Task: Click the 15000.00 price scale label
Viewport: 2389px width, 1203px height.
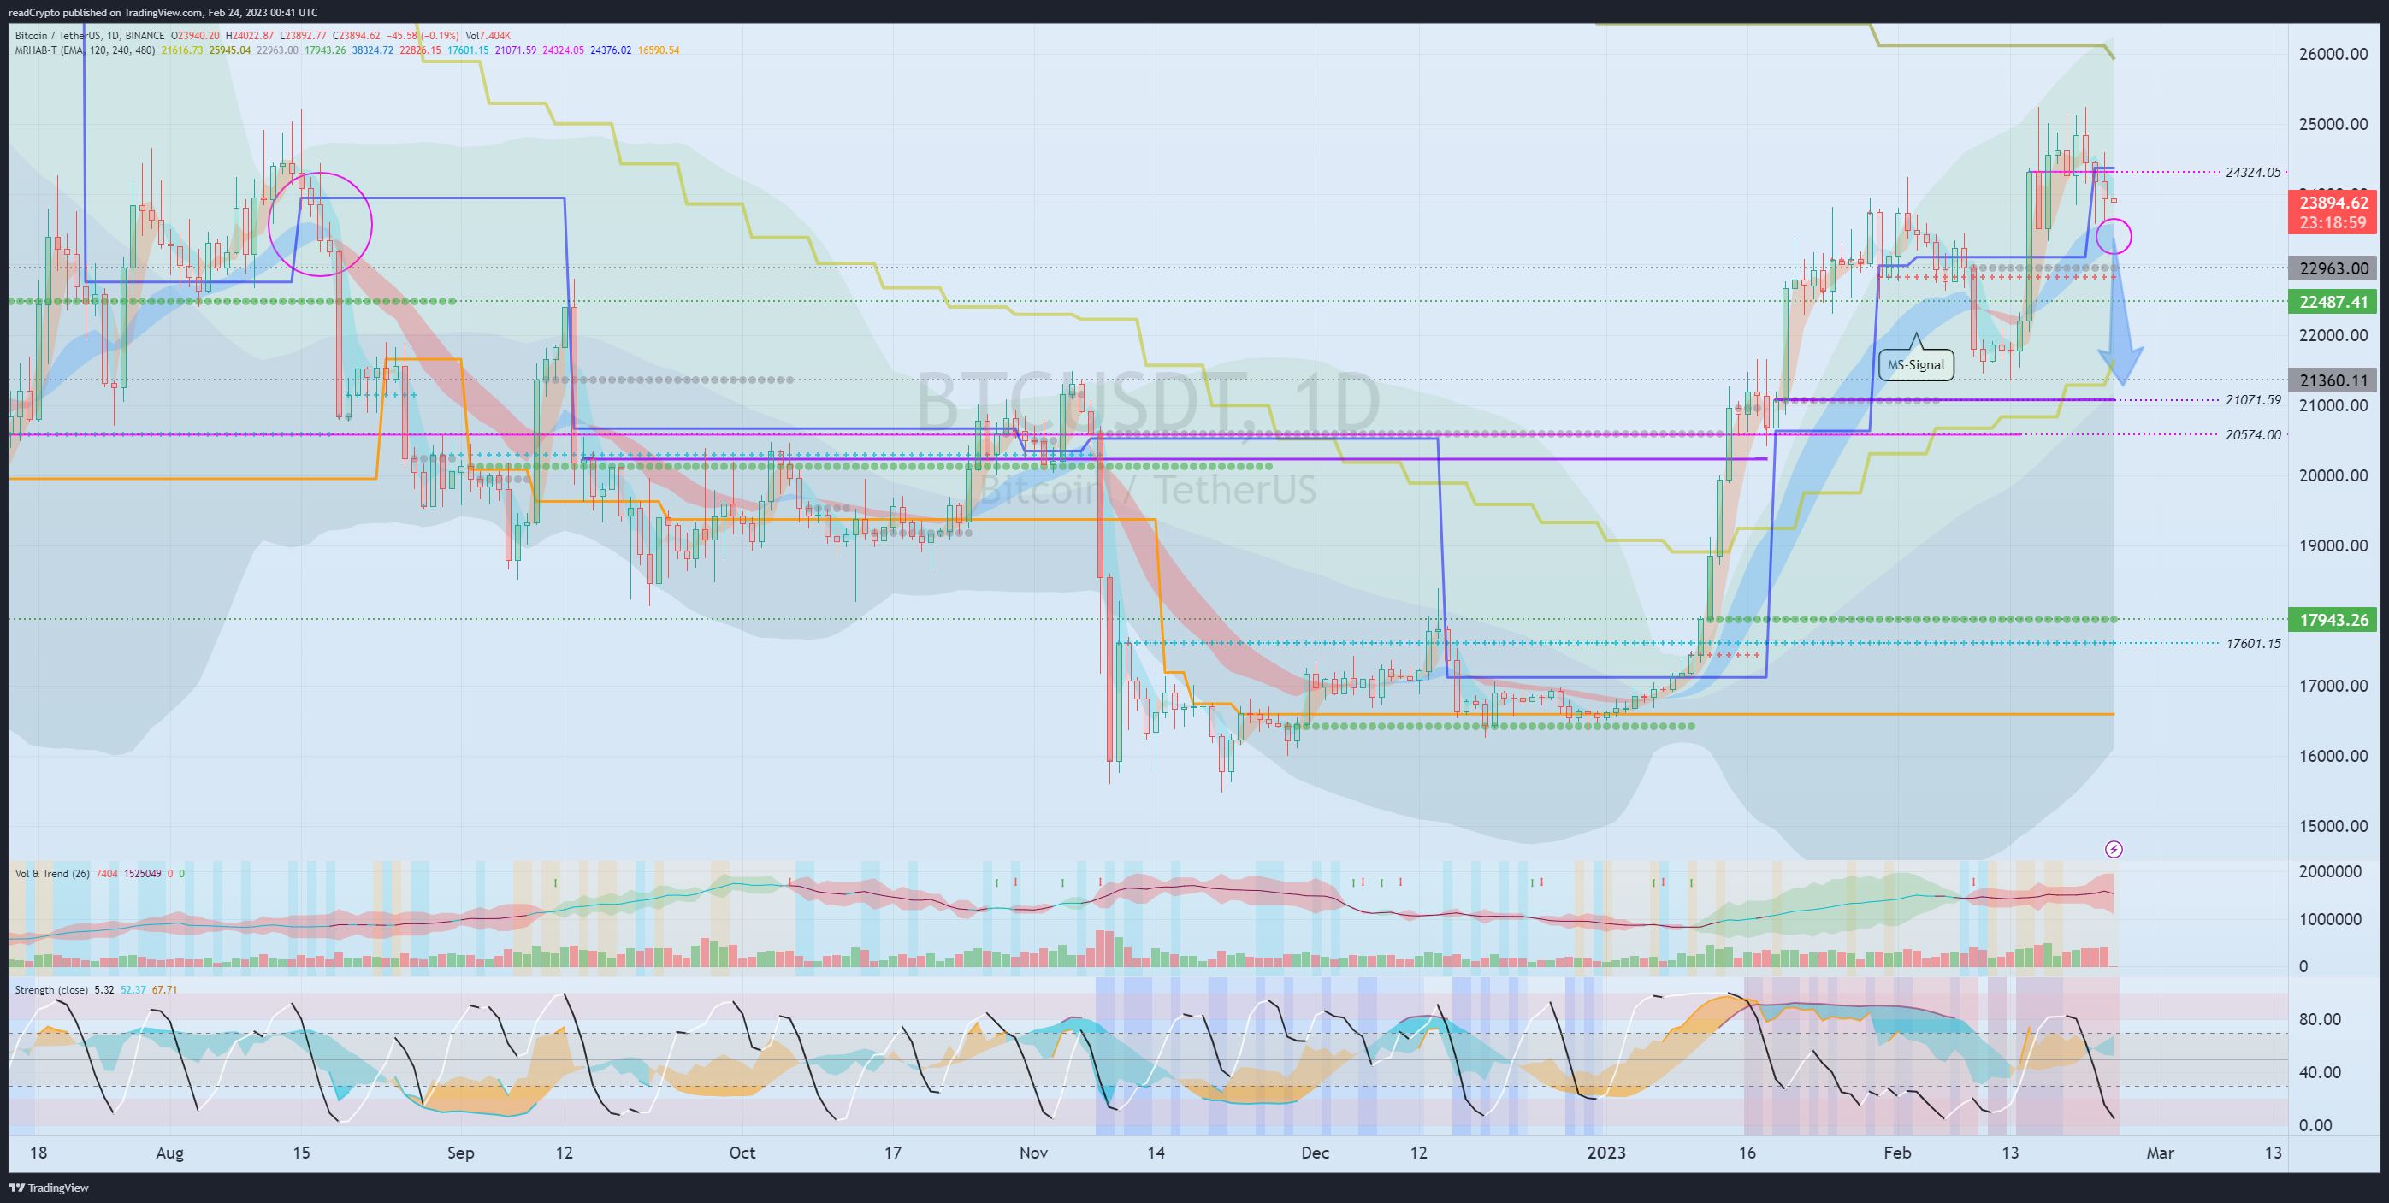Action: [2333, 827]
